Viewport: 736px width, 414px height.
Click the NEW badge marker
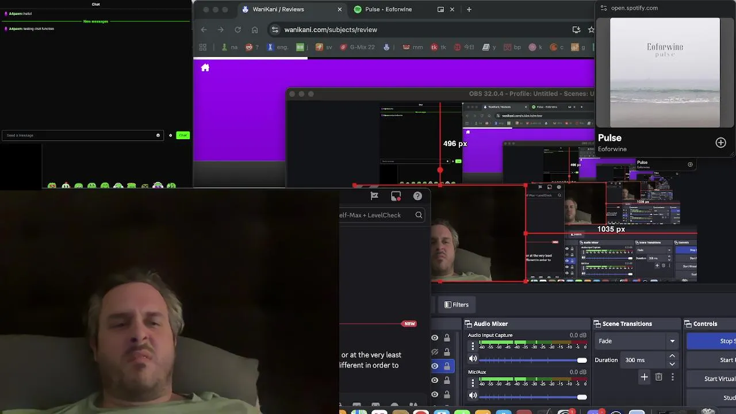tap(409, 324)
